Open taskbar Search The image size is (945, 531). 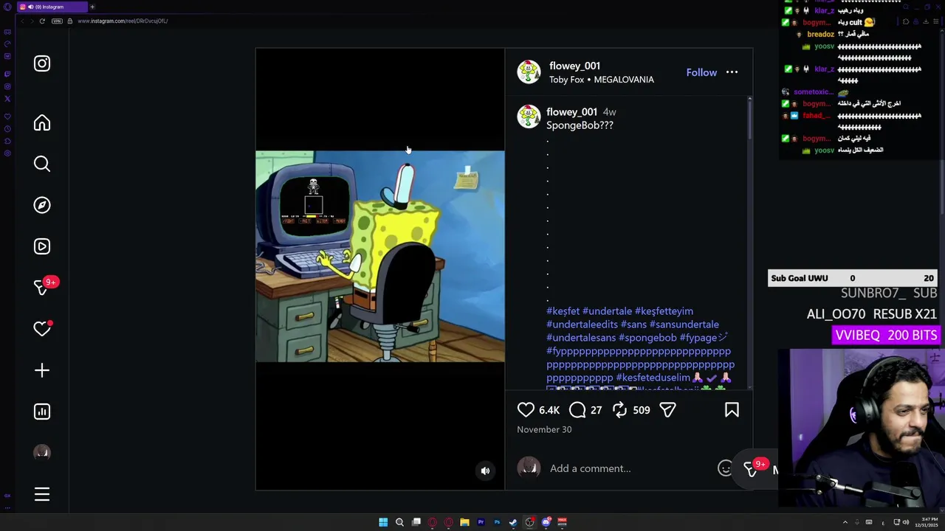399,522
